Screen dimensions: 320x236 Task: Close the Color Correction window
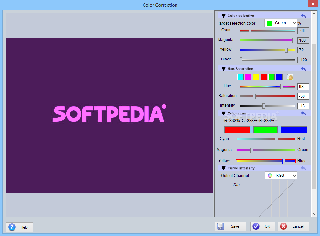click(x=313, y=4)
